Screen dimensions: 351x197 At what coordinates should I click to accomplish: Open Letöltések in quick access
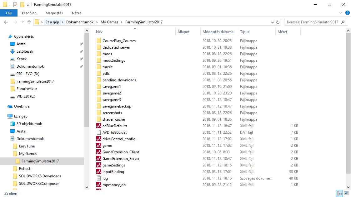coord(25,51)
